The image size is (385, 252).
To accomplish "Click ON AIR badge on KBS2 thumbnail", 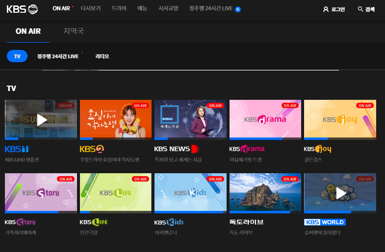I will point(140,106).
